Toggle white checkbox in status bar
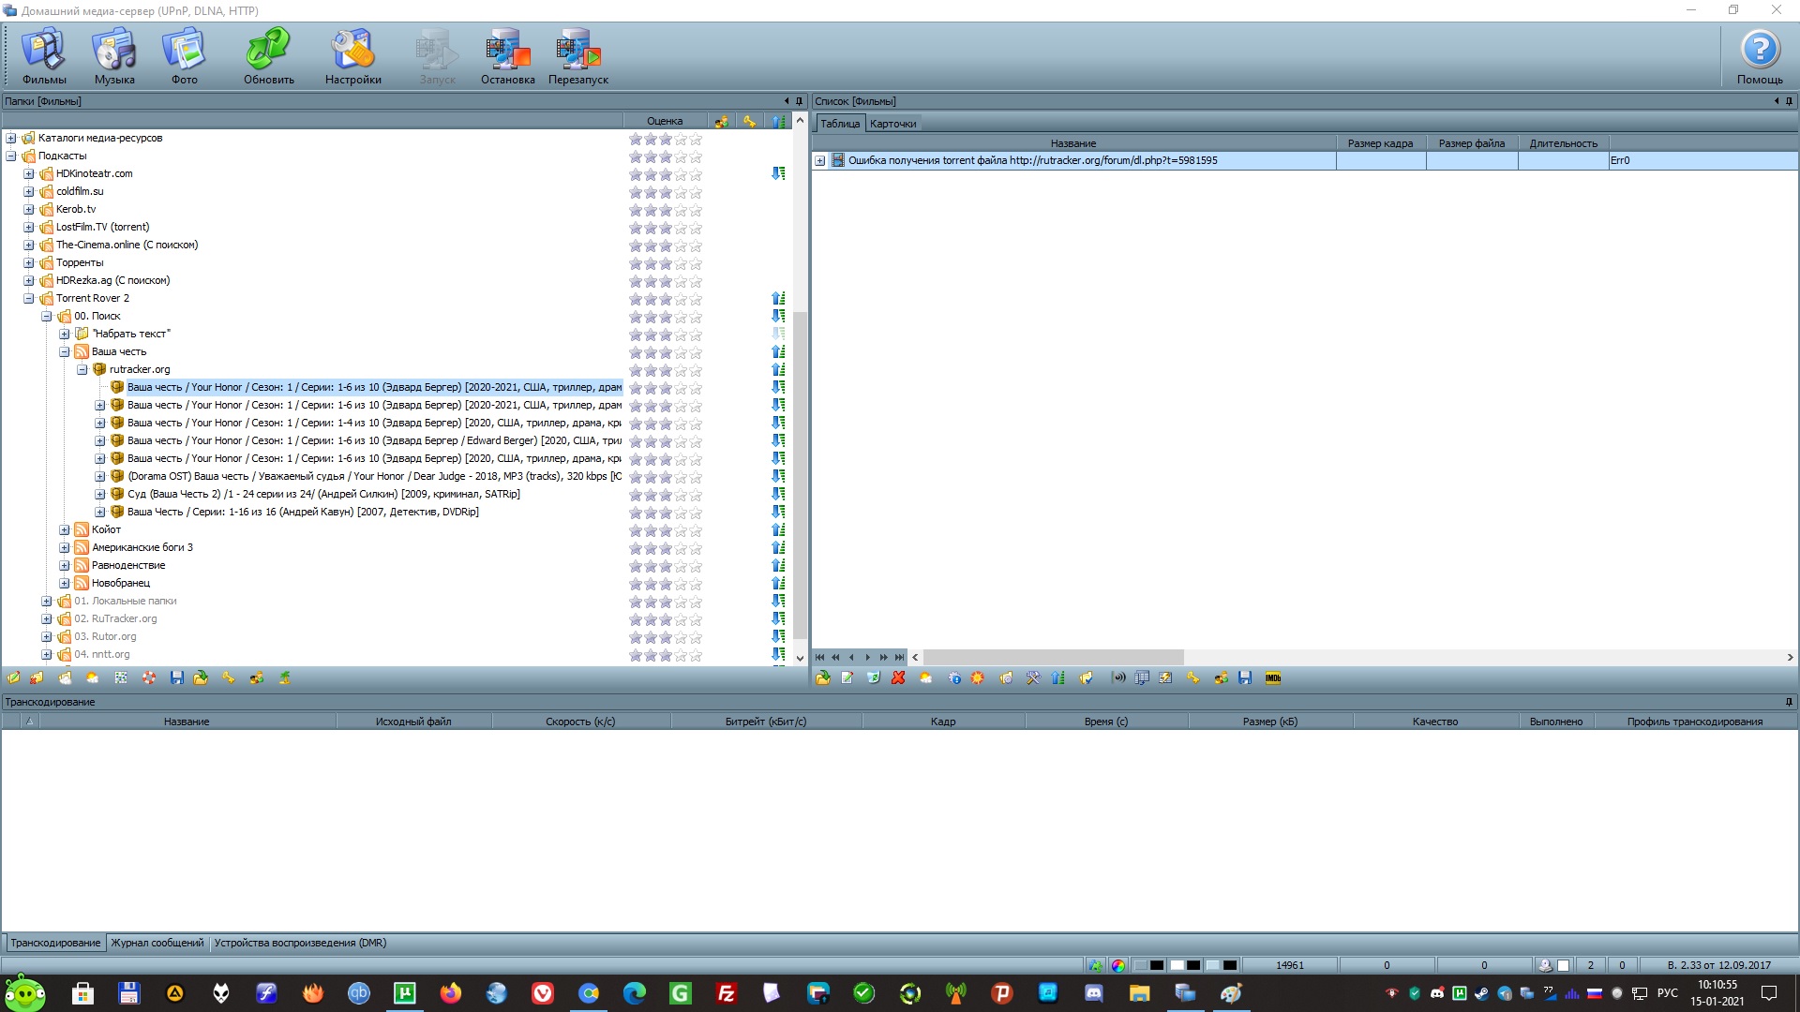This screenshot has height=1012, width=1800. (x=1563, y=965)
